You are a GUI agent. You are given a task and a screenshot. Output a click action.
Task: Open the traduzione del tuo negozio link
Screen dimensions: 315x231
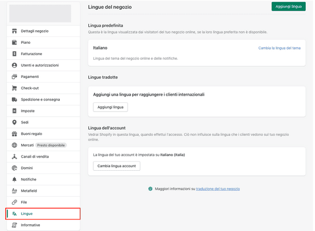click(218, 189)
